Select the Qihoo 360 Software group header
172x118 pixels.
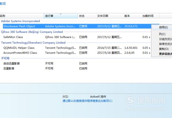tap(32, 32)
